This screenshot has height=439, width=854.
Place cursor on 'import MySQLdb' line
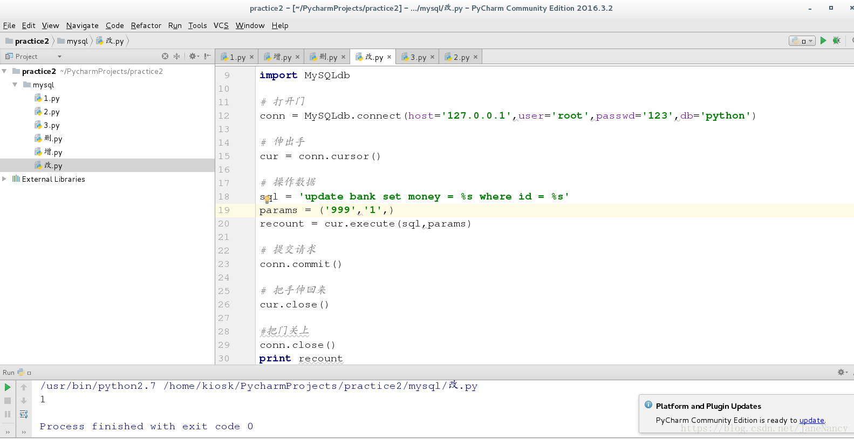click(305, 76)
